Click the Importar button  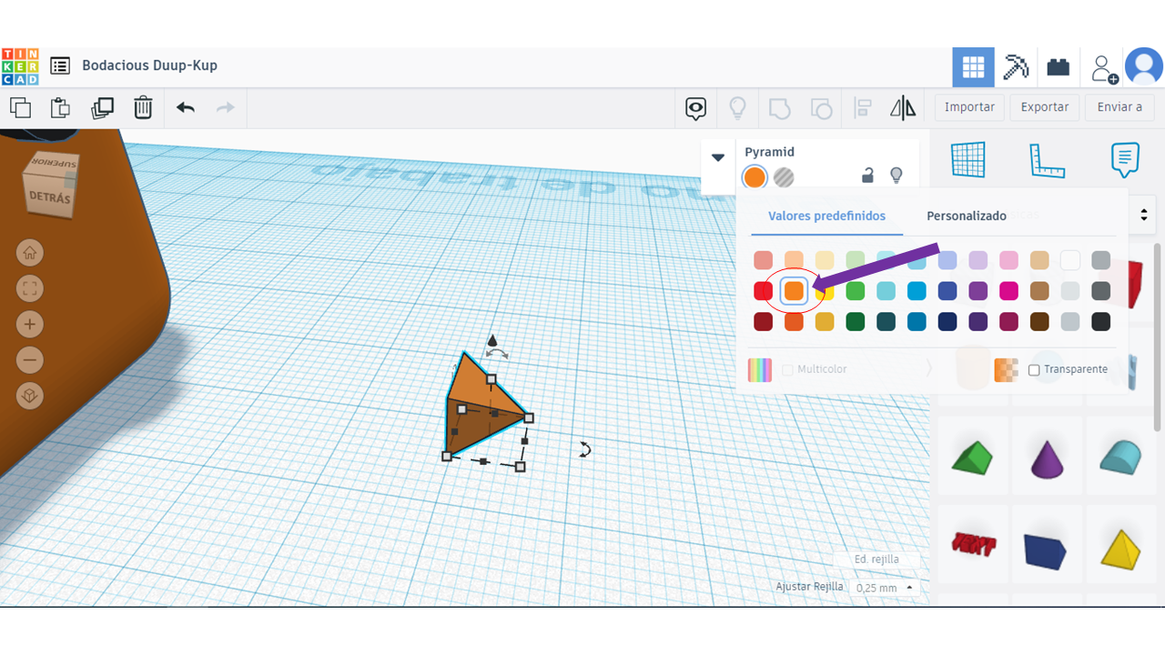[969, 106]
